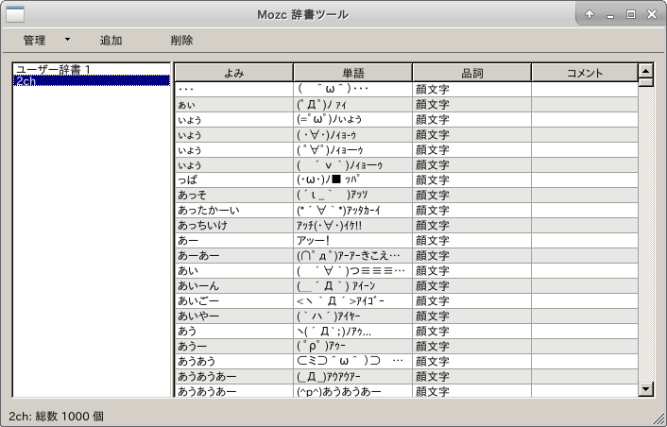Click the vertical scrollbar track below the thumb
The height and width of the screenshot is (427, 667).
tap(646, 234)
